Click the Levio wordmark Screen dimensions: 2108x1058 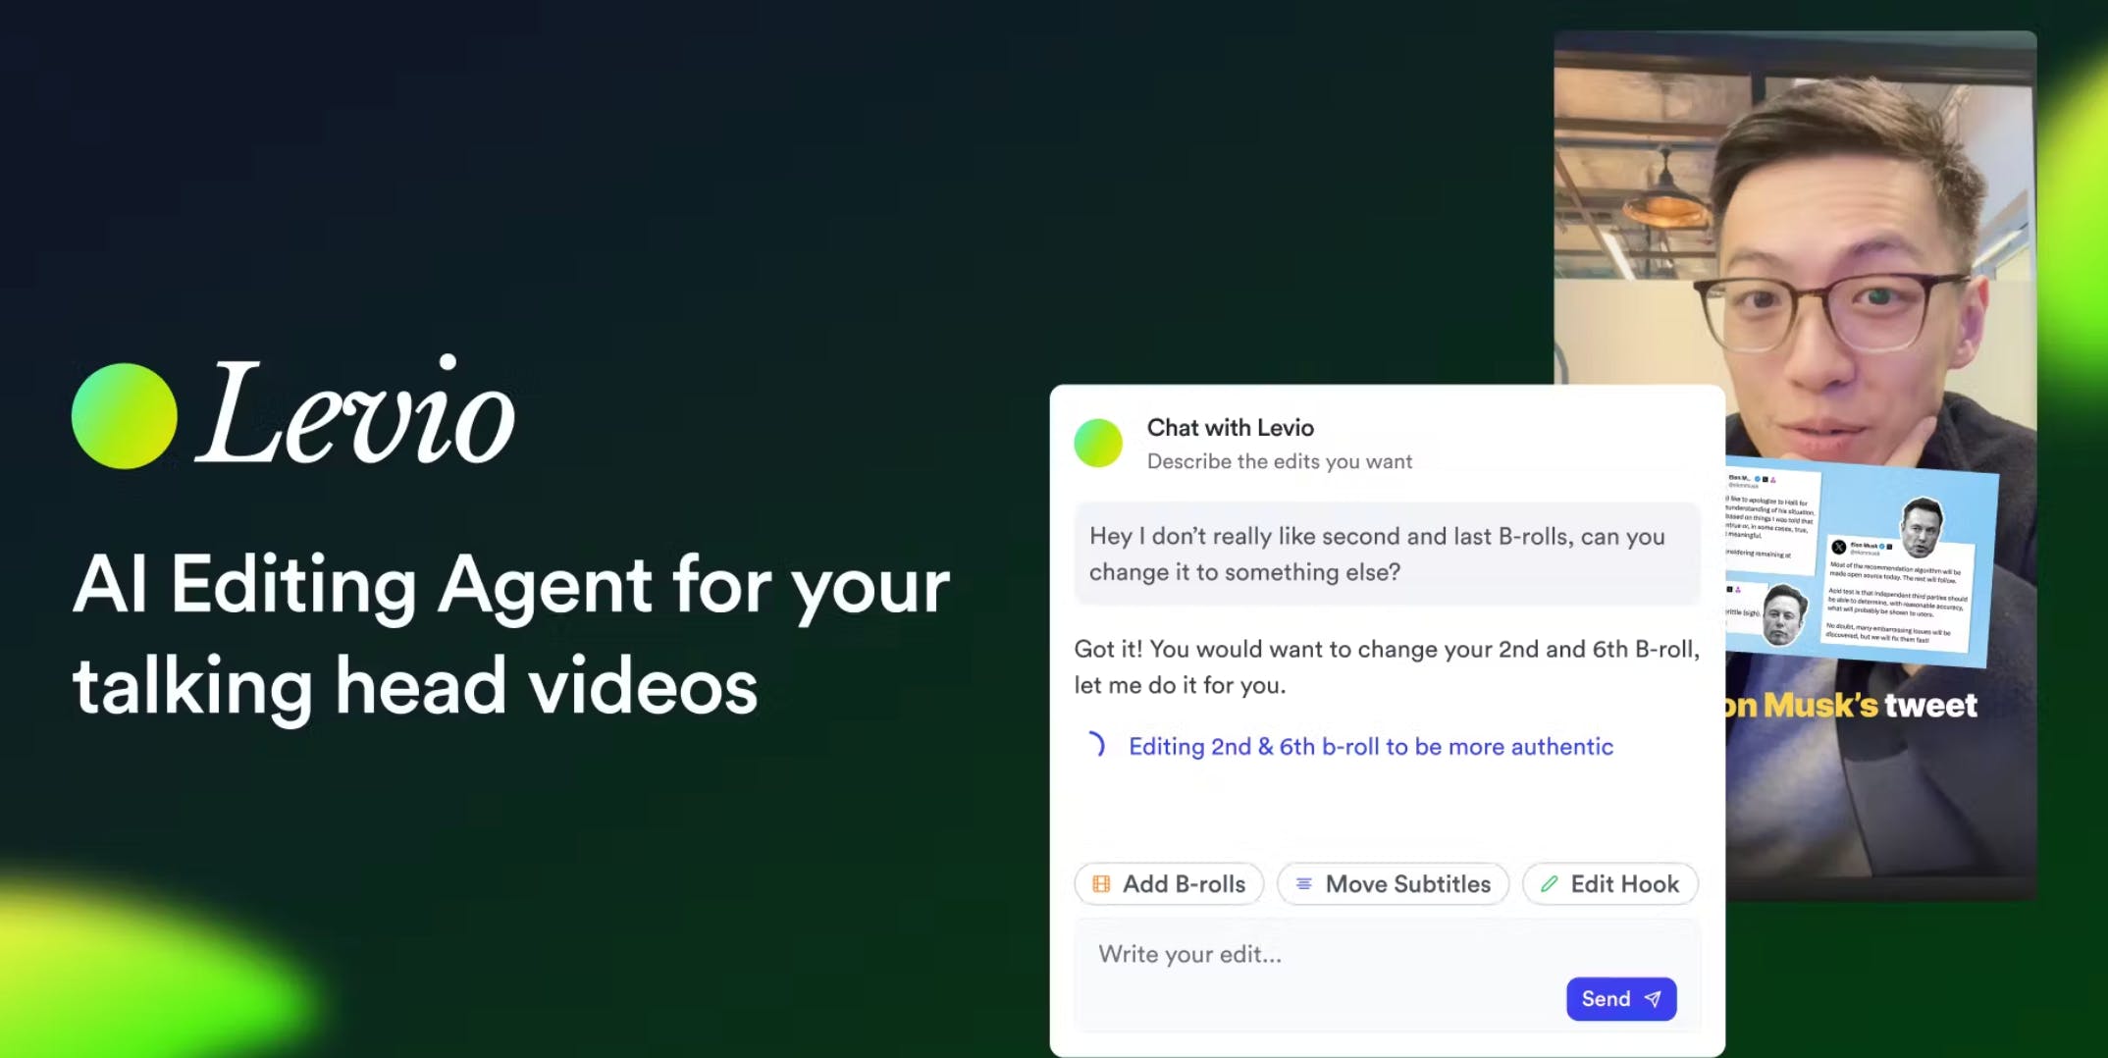(x=356, y=411)
